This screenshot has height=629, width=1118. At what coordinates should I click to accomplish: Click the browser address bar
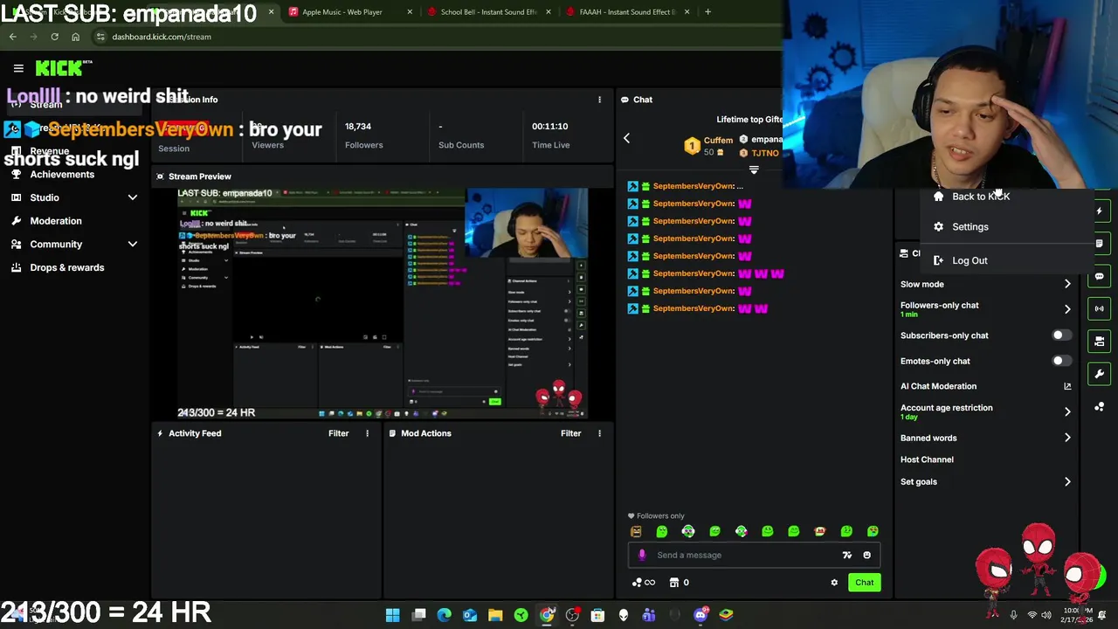(x=437, y=37)
